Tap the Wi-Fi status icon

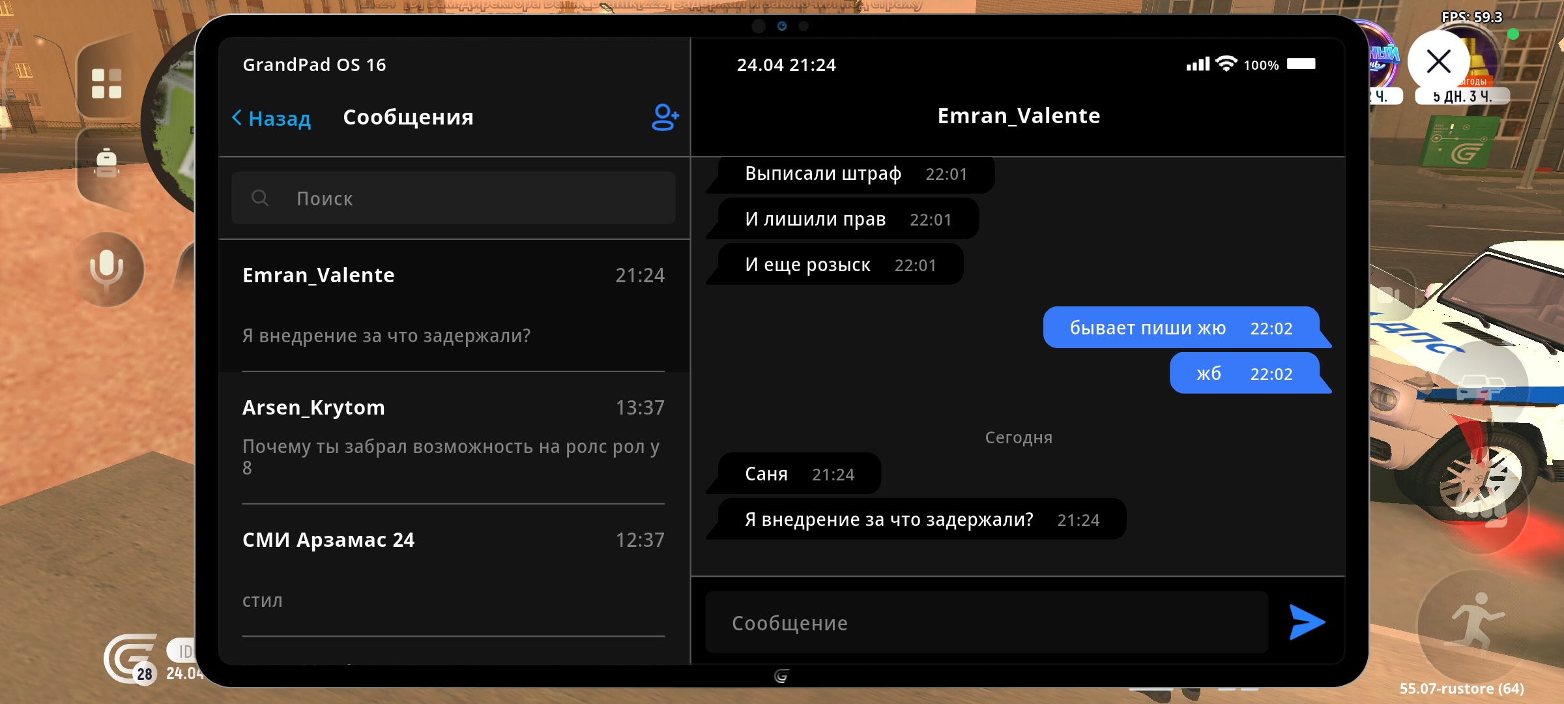tap(1226, 64)
